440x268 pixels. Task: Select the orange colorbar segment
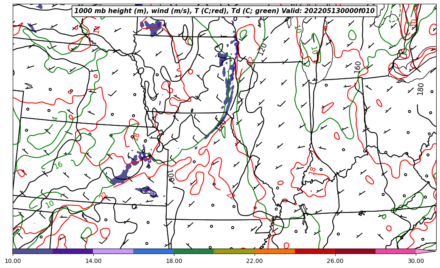[x=275, y=251]
